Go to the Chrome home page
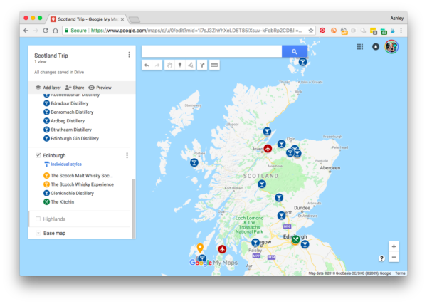Screen dimensions: 427x304 tap(56, 31)
